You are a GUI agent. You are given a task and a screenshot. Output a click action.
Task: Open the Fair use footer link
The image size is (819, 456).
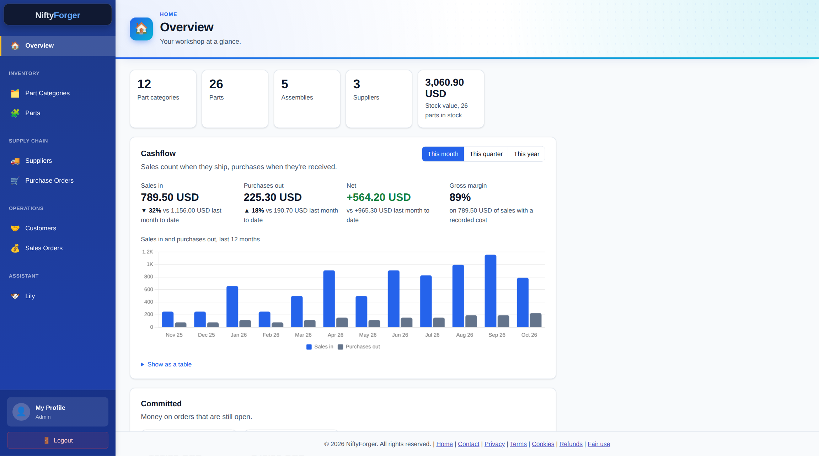click(x=599, y=444)
